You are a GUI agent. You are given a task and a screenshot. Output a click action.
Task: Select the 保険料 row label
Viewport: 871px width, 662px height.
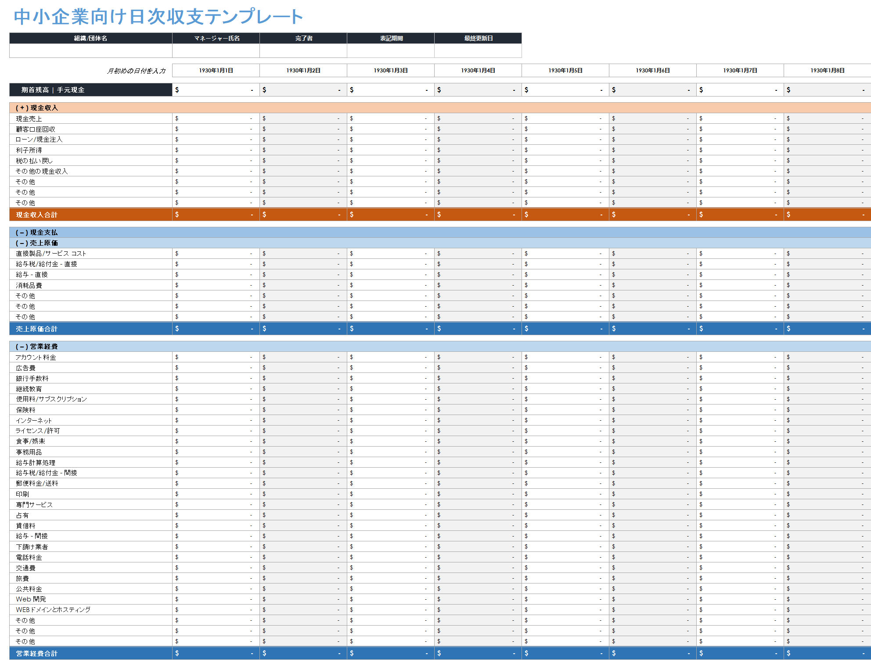point(91,410)
